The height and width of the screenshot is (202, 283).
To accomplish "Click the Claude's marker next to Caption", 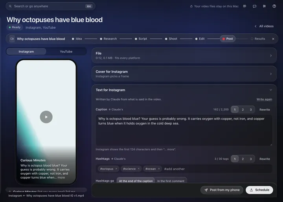I will (x=116, y=110).
